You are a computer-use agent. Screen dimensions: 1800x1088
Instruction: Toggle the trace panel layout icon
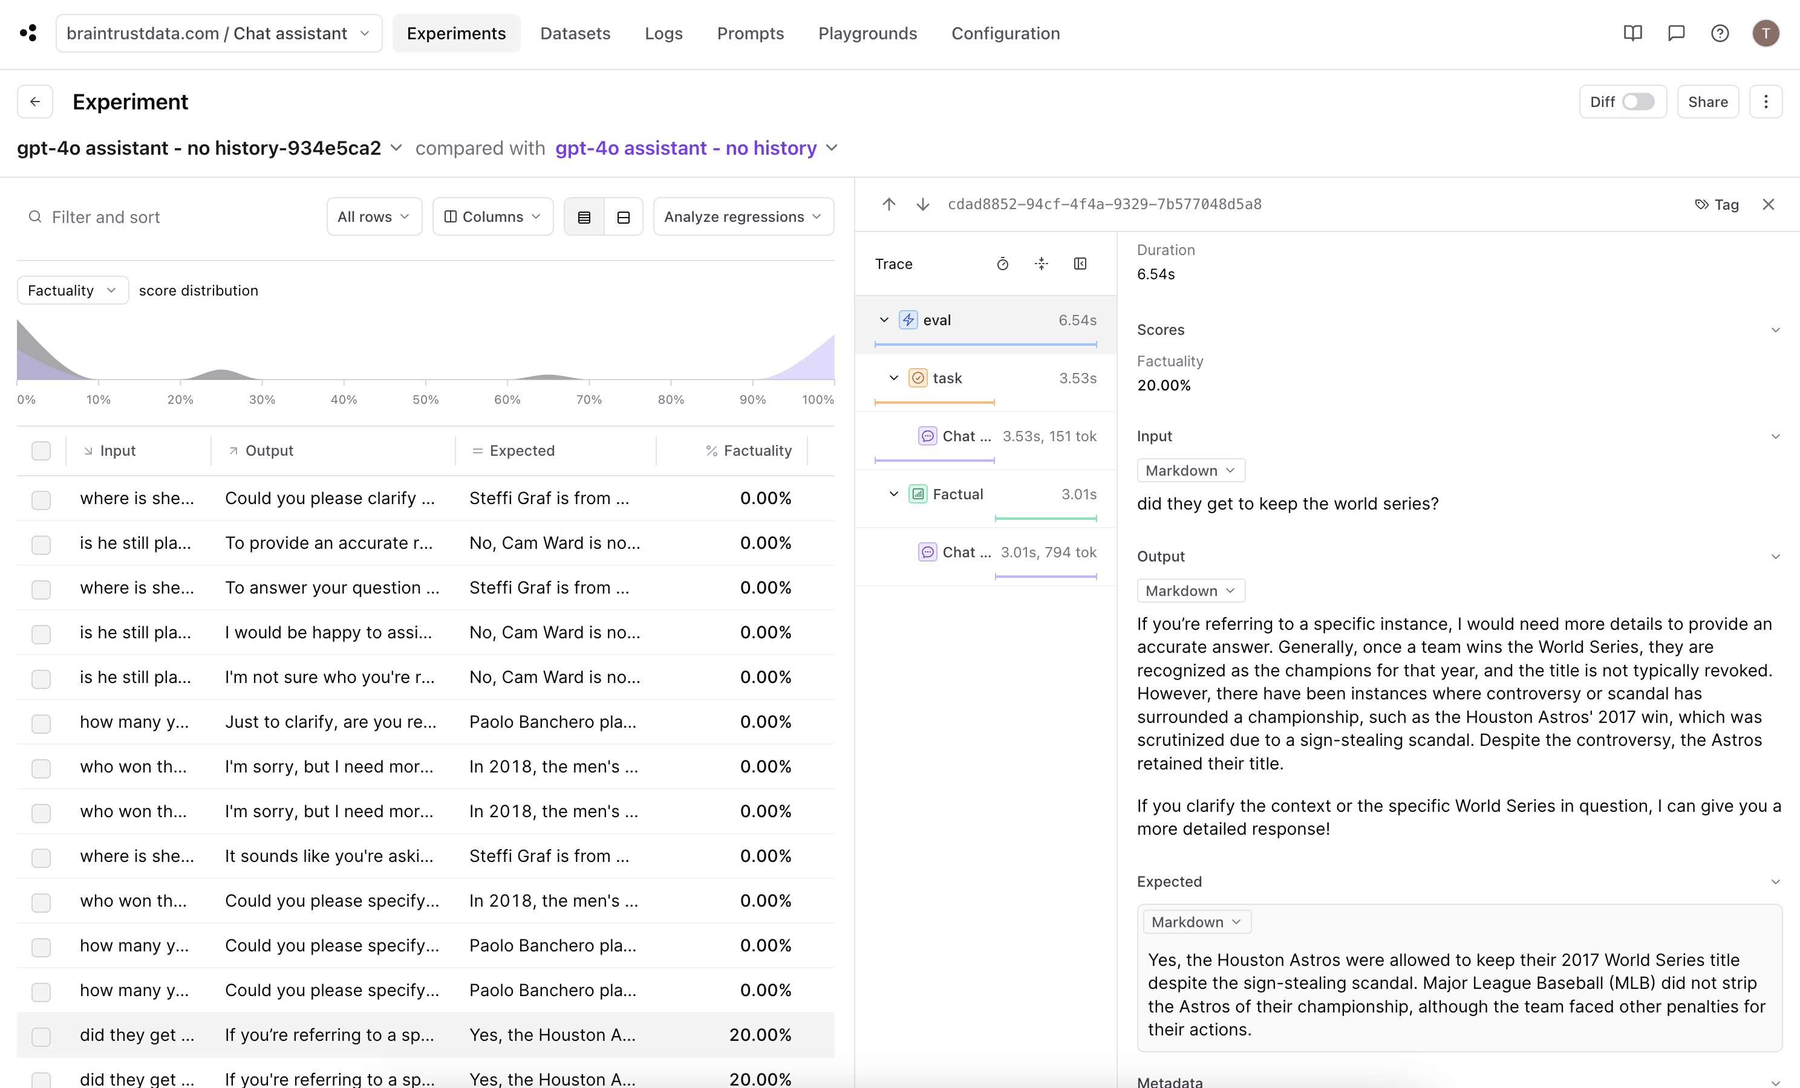1080,264
